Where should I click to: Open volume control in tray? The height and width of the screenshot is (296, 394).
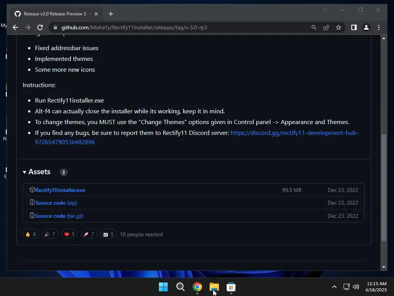click(356, 287)
